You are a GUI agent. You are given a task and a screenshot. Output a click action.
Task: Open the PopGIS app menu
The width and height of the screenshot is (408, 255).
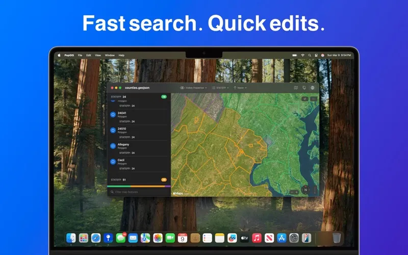[69, 55]
